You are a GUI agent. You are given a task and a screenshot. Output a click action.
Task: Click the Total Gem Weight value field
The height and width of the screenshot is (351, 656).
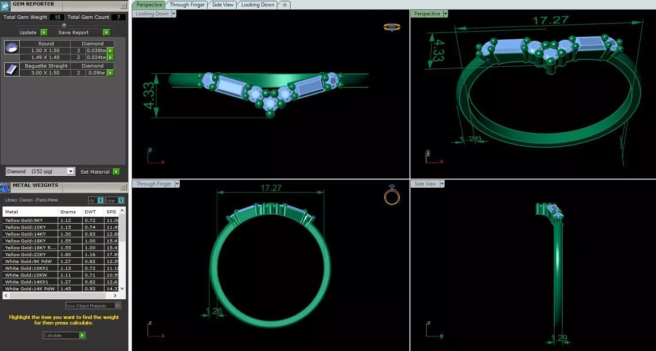56,17
